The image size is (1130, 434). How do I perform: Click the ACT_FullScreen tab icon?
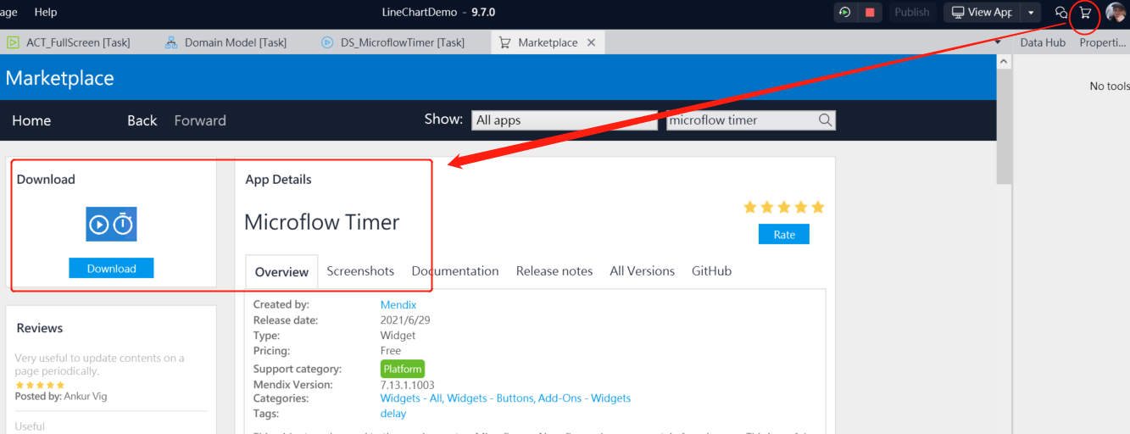pyautogui.click(x=14, y=42)
